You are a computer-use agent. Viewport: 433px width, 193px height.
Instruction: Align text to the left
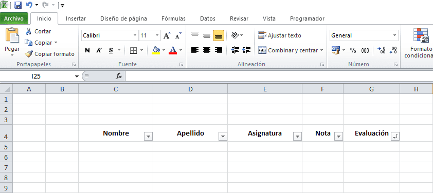pyautogui.click(x=195, y=50)
